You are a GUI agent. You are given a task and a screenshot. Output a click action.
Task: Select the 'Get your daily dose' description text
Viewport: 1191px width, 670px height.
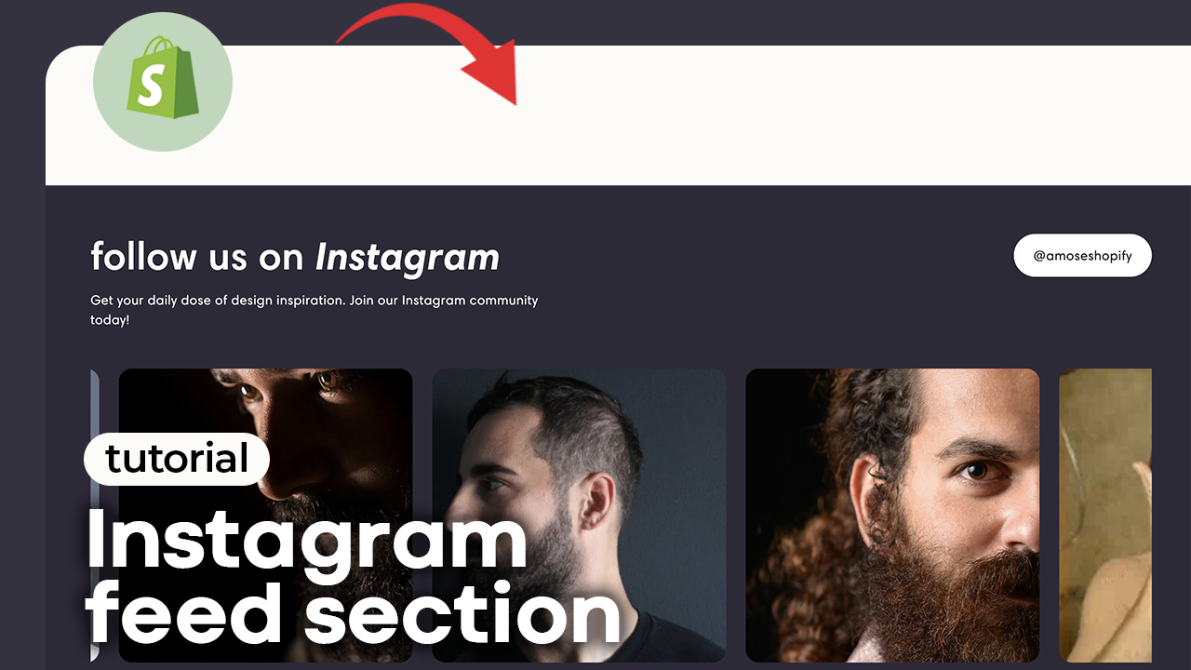(314, 310)
